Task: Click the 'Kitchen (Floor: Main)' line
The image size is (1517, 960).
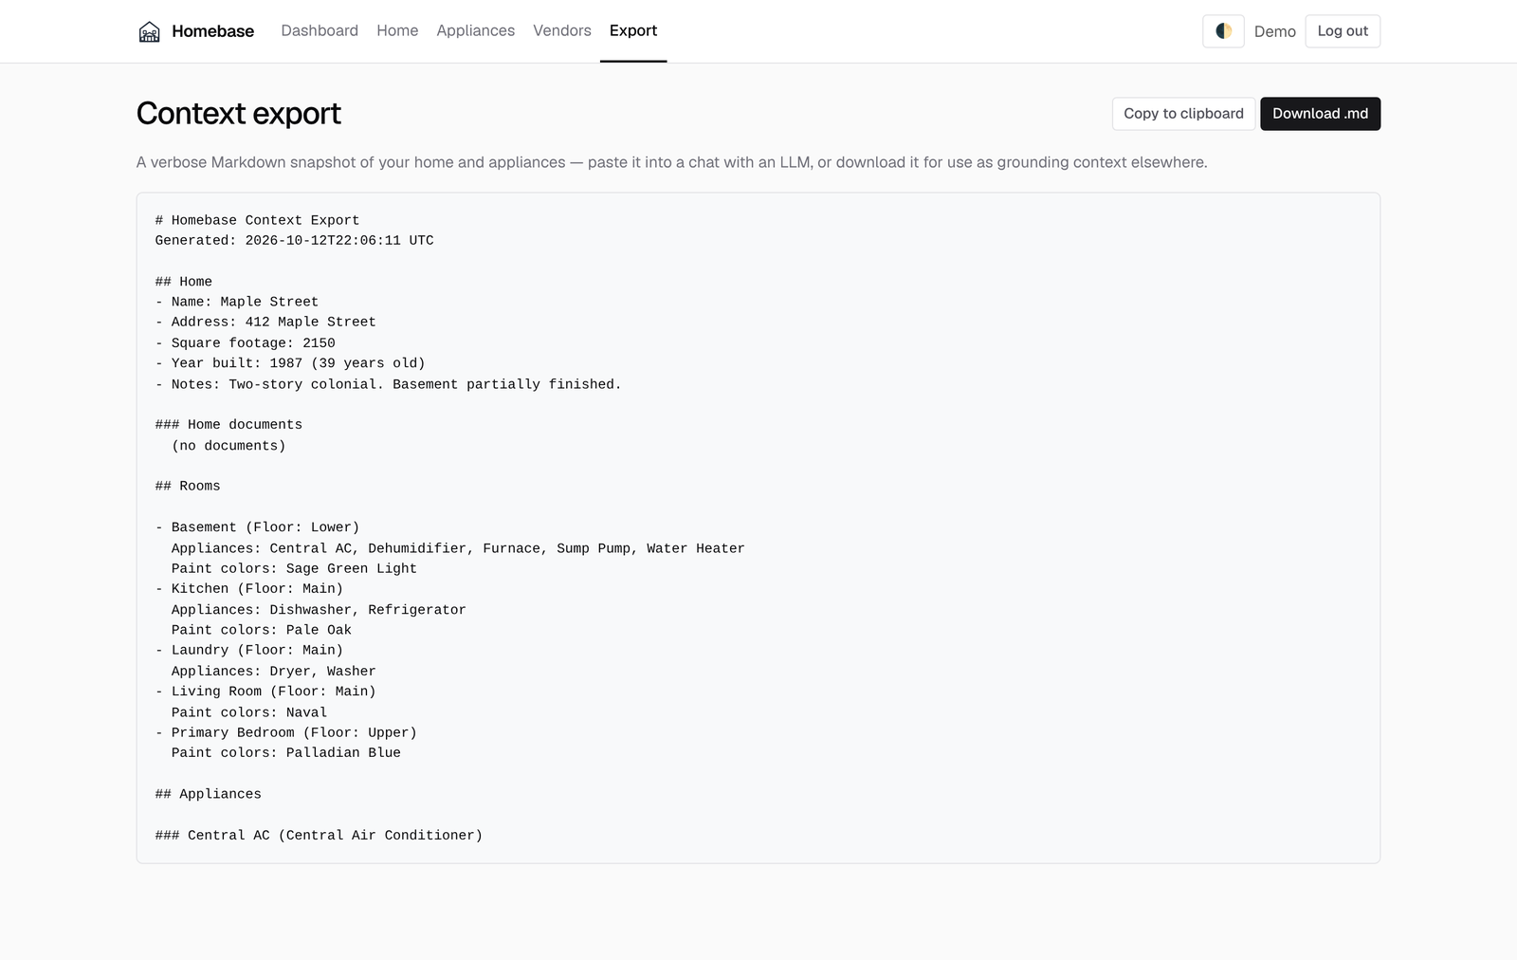Action: (249, 588)
